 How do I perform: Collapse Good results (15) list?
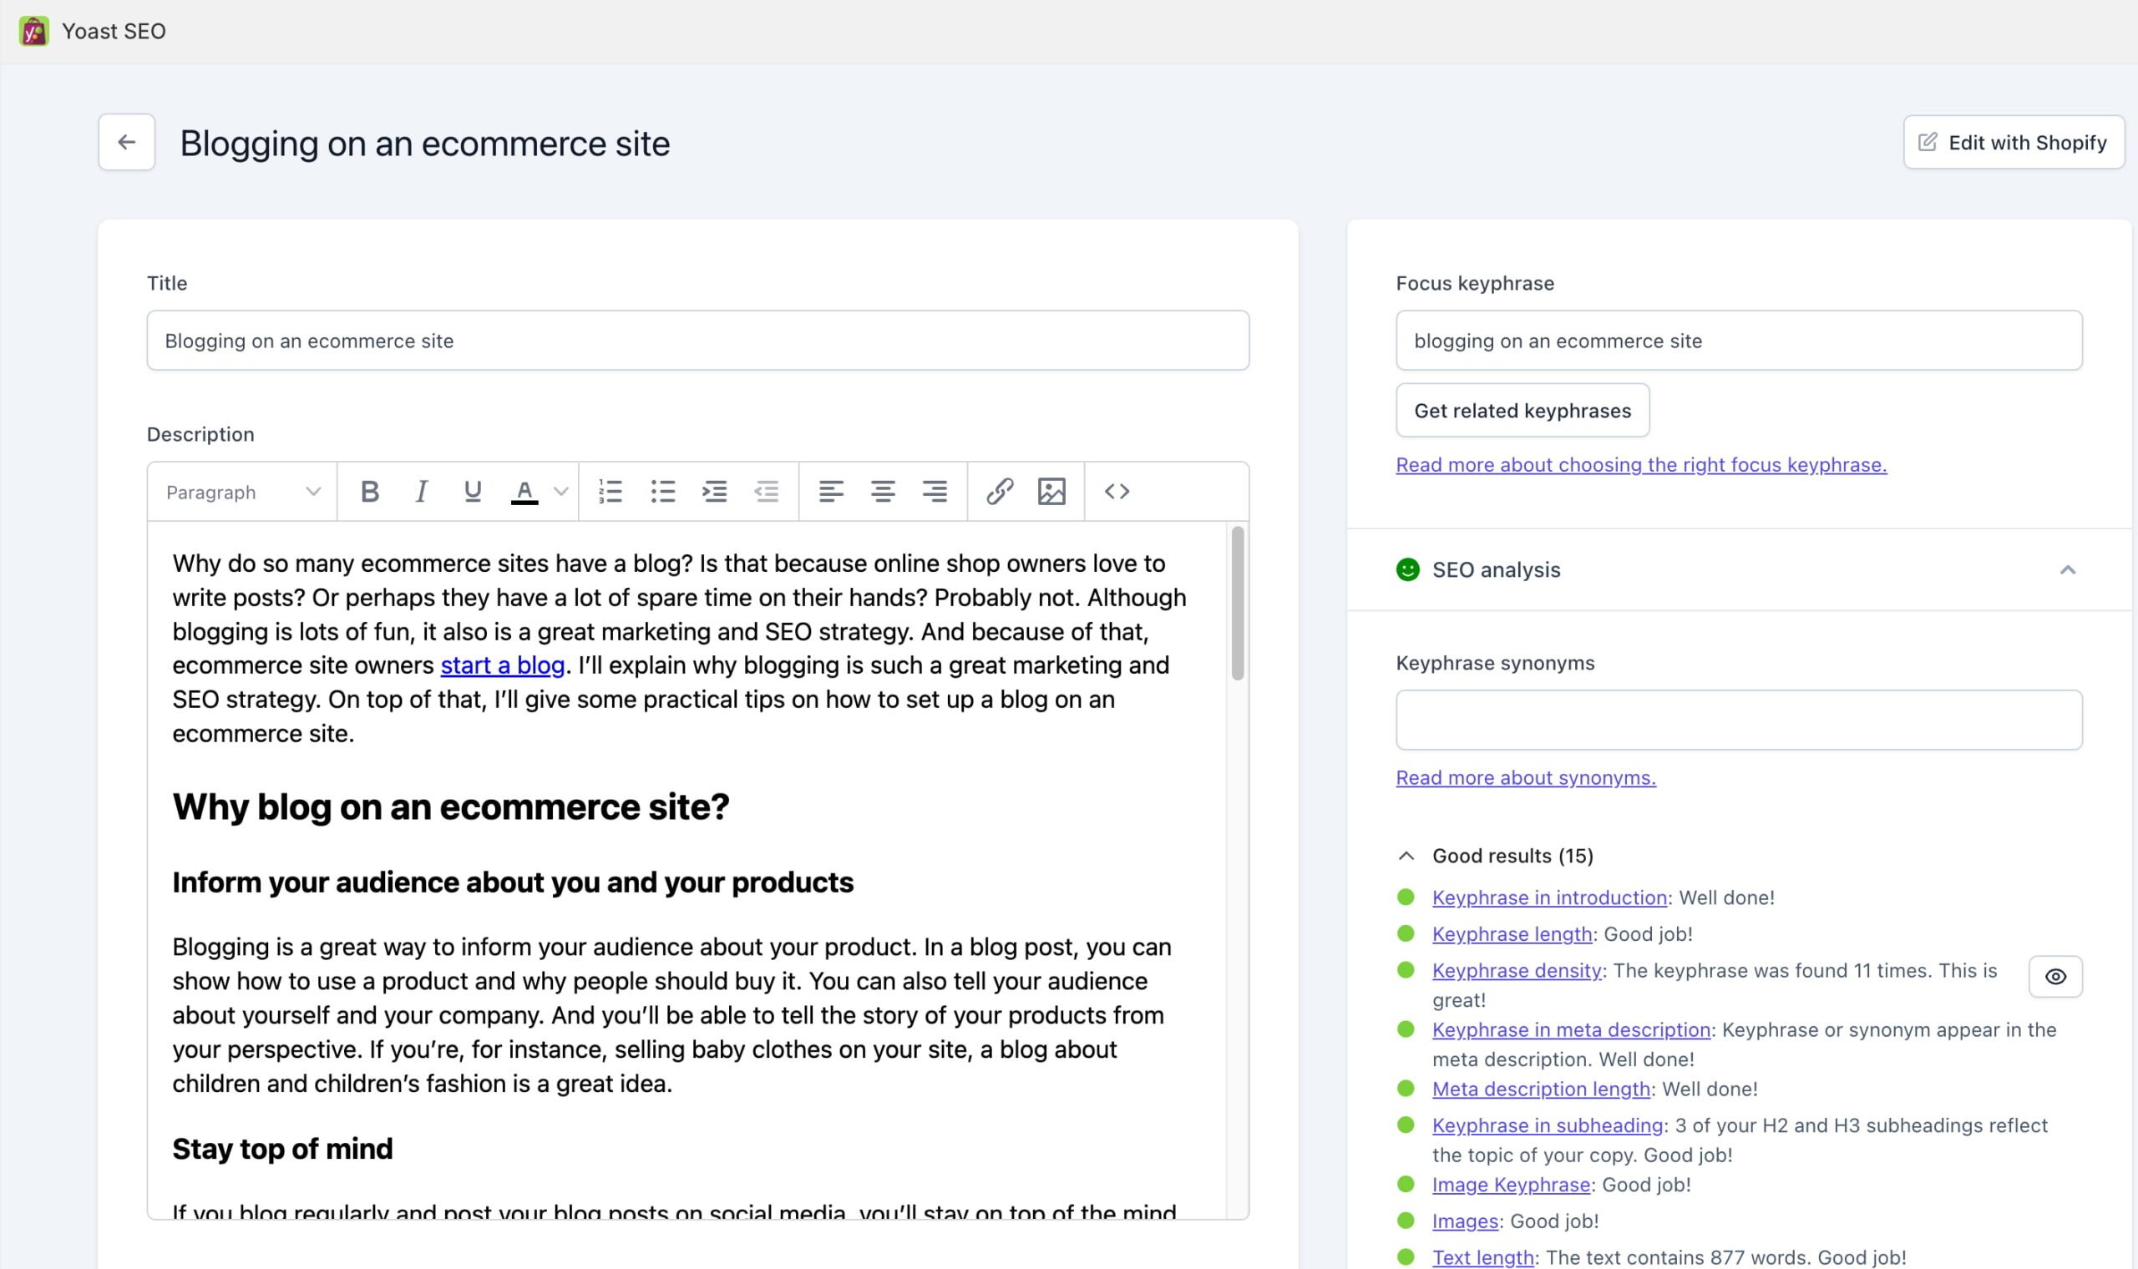[x=1406, y=856]
